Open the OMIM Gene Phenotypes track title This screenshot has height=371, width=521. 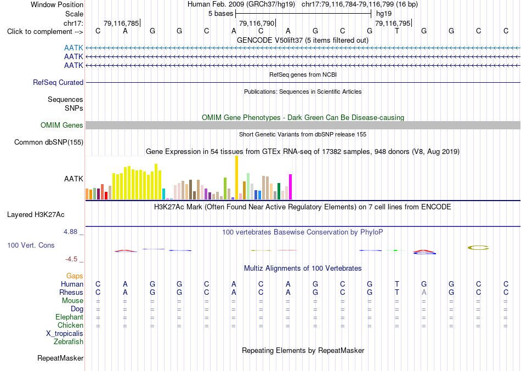pyautogui.click(x=303, y=118)
